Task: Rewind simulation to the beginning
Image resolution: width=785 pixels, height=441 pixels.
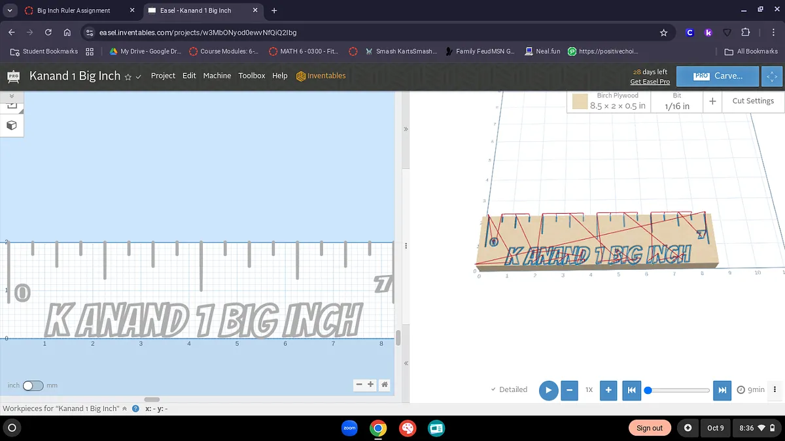Action: pyautogui.click(x=631, y=390)
